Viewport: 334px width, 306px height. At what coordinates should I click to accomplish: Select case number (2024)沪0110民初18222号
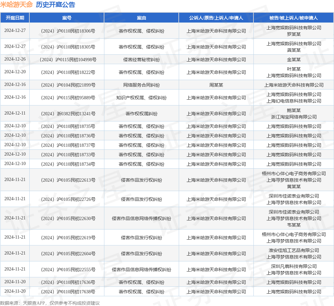point(68,73)
